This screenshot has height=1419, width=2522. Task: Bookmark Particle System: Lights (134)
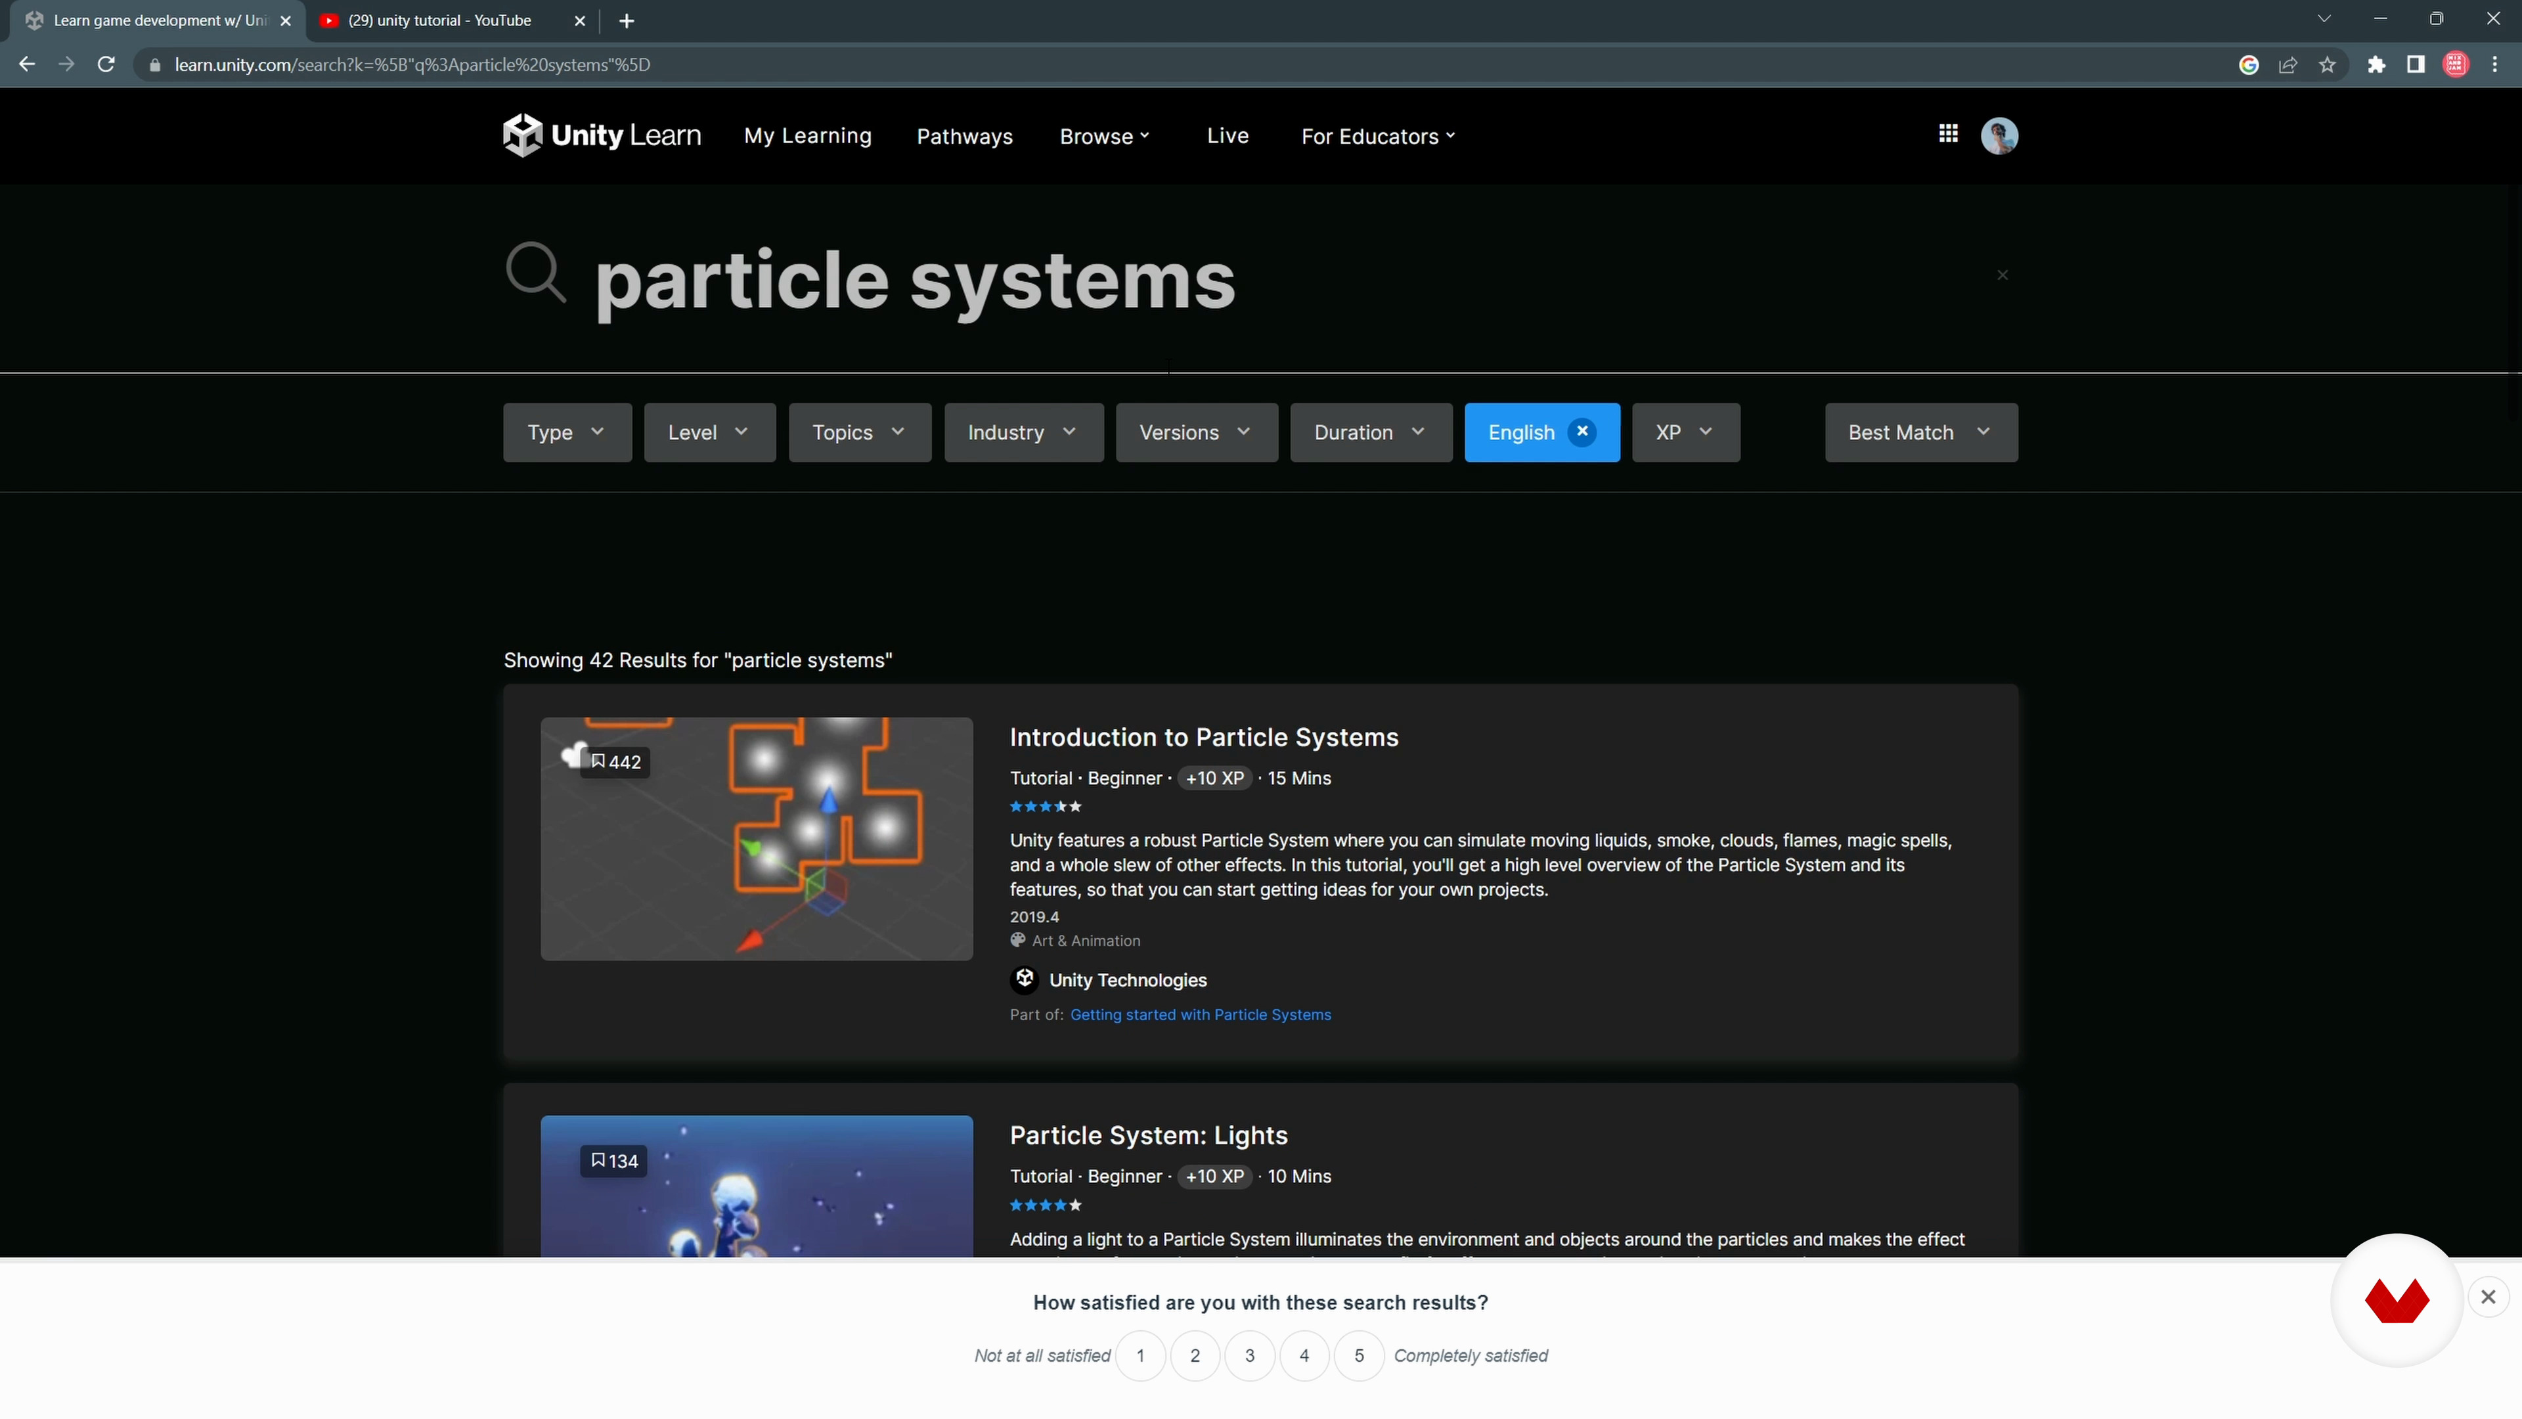tap(614, 1160)
